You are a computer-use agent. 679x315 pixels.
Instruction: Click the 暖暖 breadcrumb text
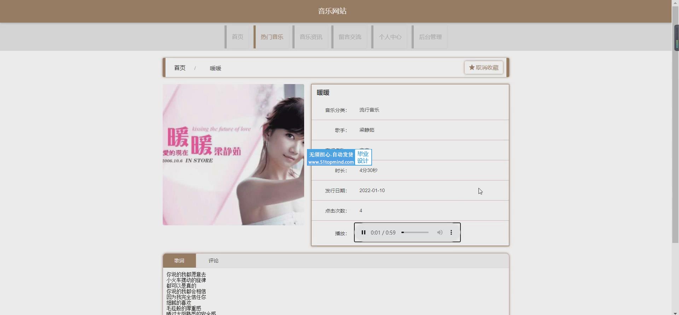point(215,68)
